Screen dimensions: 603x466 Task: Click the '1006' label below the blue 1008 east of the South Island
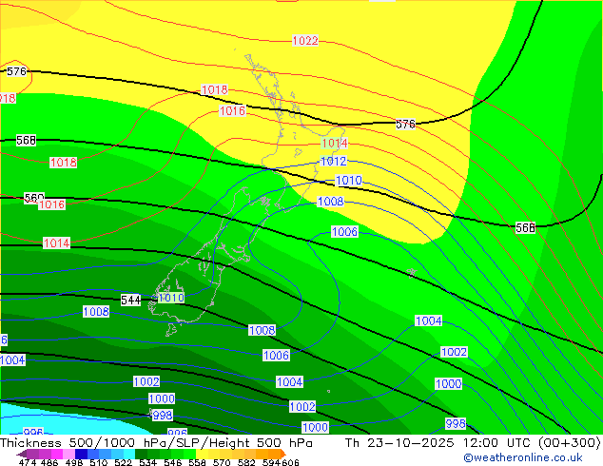[344, 232]
